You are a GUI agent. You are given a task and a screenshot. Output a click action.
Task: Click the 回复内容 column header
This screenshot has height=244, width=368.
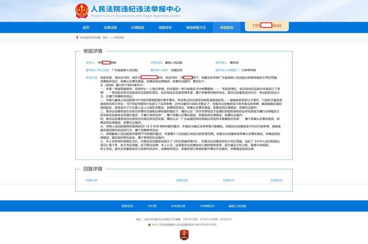tap(92, 180)
